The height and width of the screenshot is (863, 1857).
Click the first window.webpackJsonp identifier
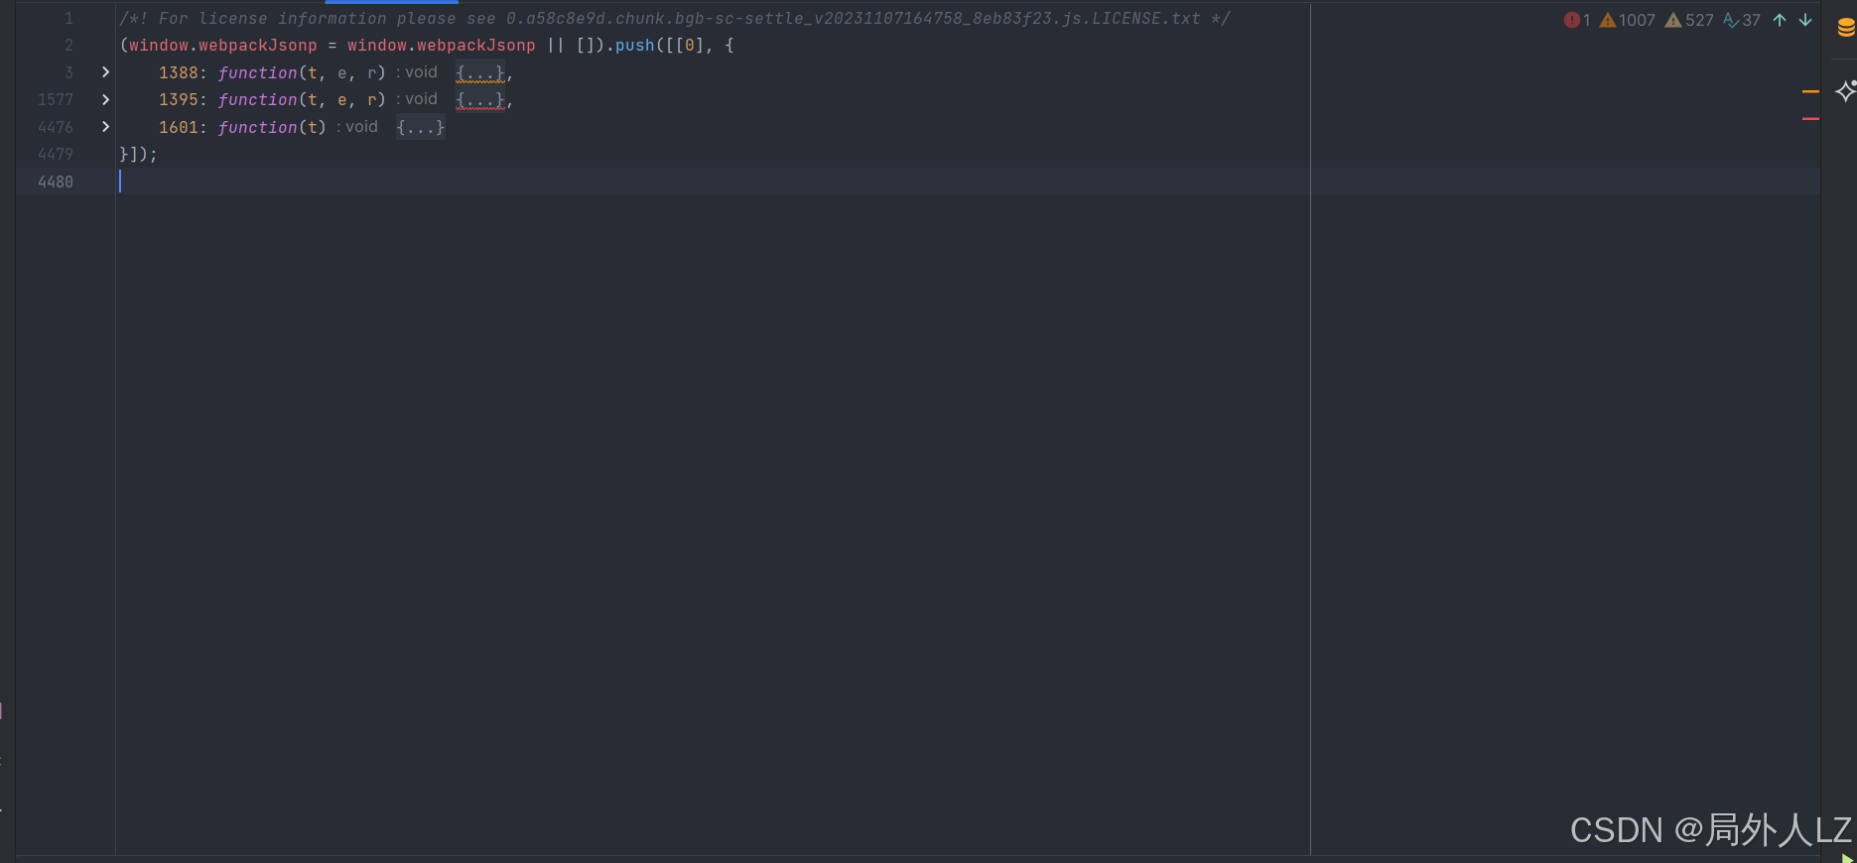223,46
